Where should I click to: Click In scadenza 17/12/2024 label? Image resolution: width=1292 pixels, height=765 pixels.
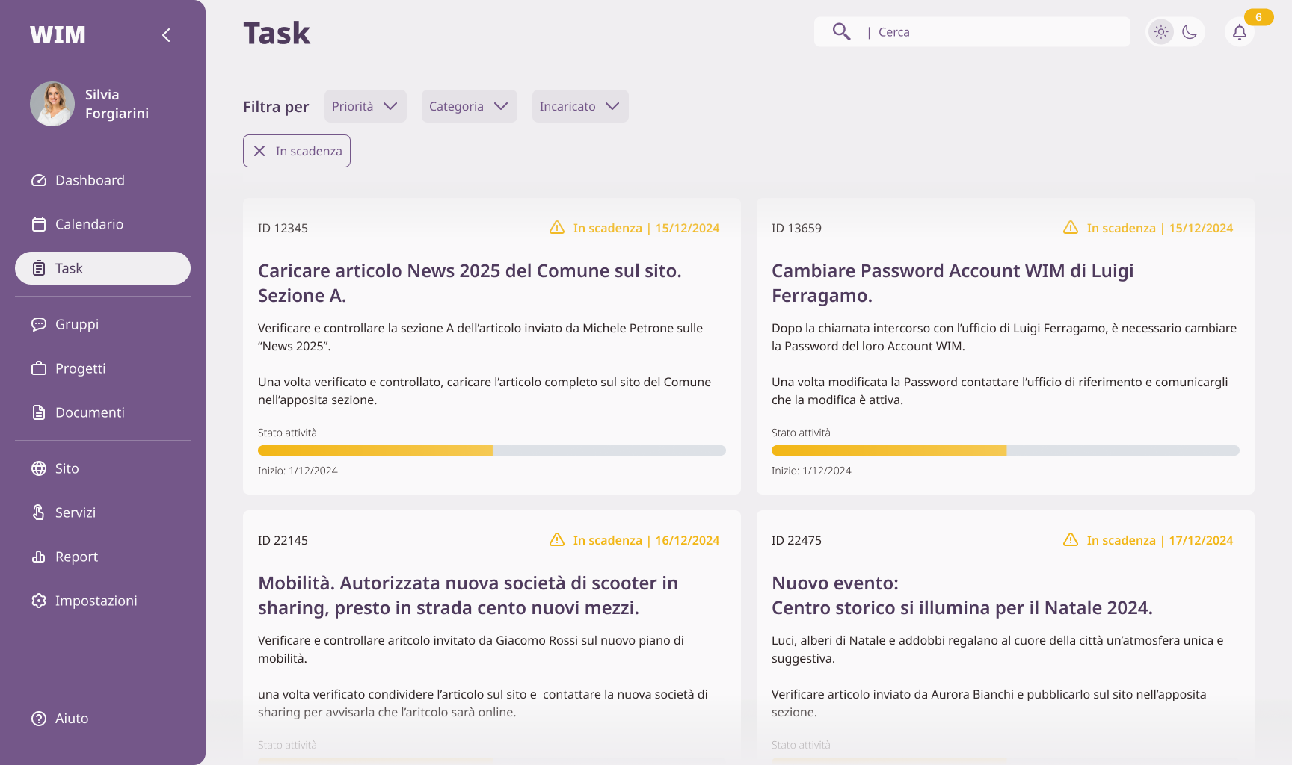pos(1160,540)
